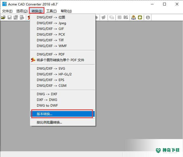Select DWG/DXF -> EPS conversion
The image size is (183, 157).
pos(63,80)
